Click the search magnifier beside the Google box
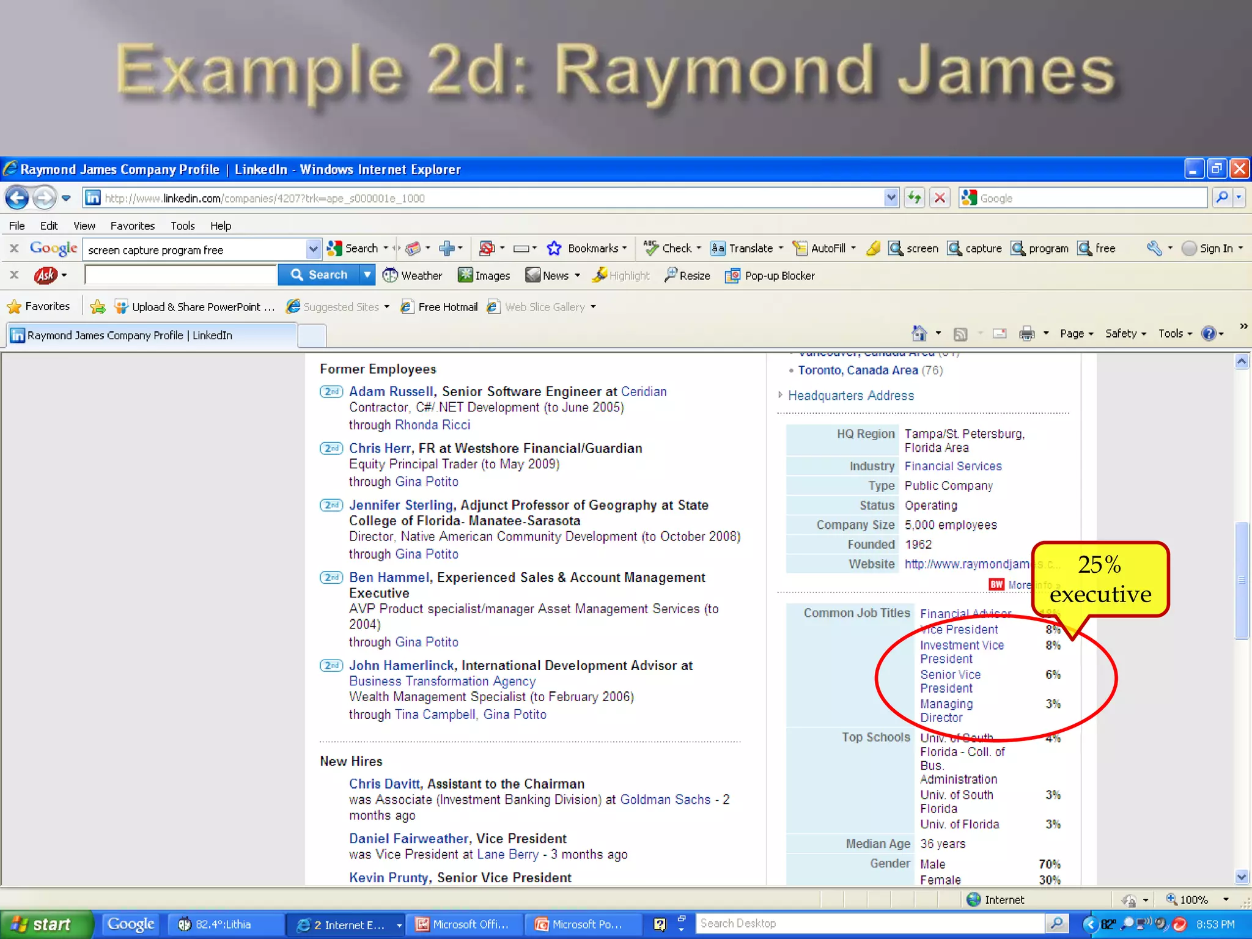Viewport: 1252px width, 939px height. pos(1222,197)
